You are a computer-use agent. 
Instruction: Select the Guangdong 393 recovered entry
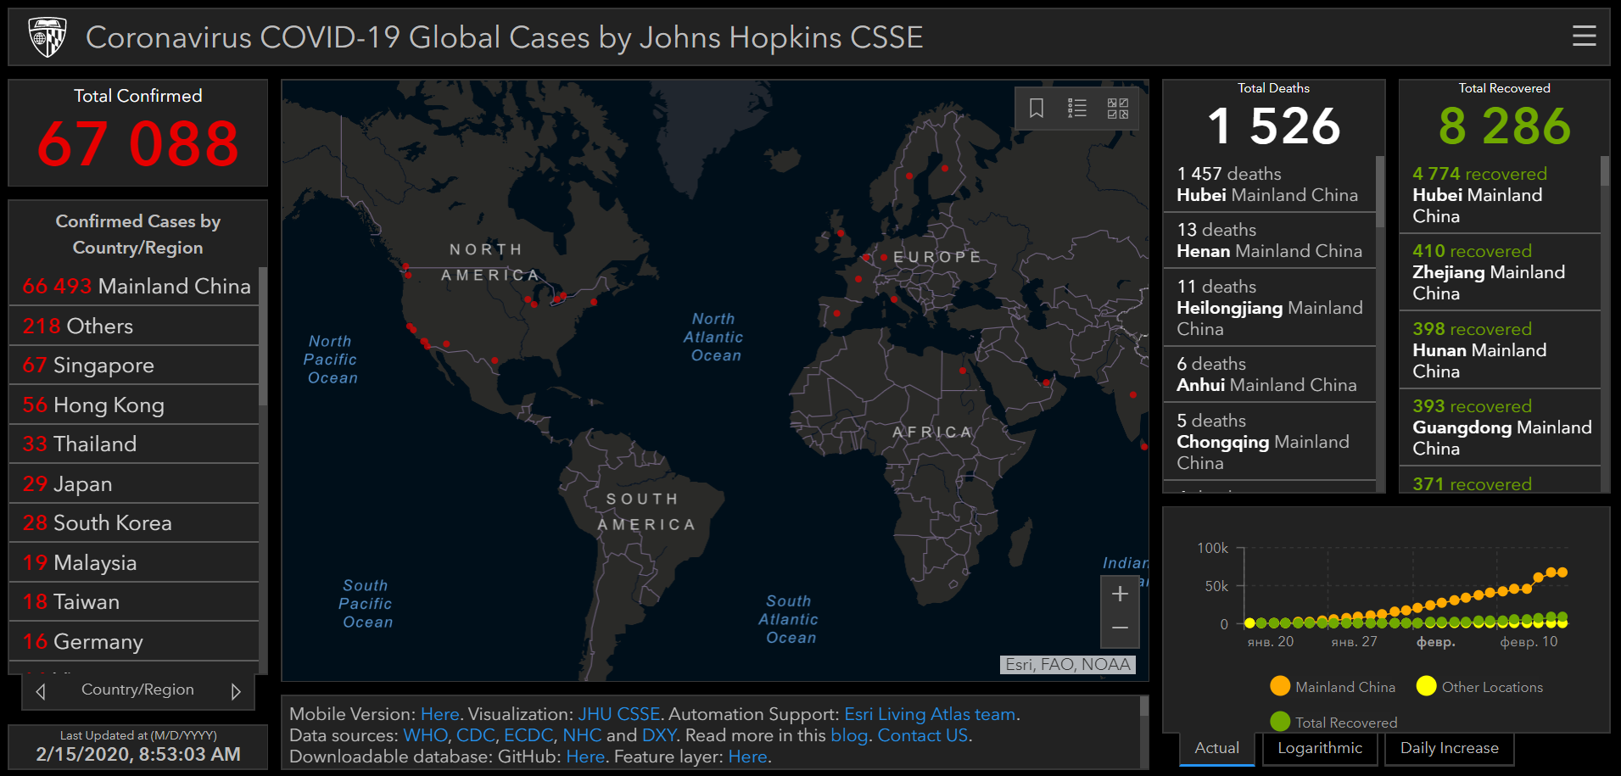1500,427
